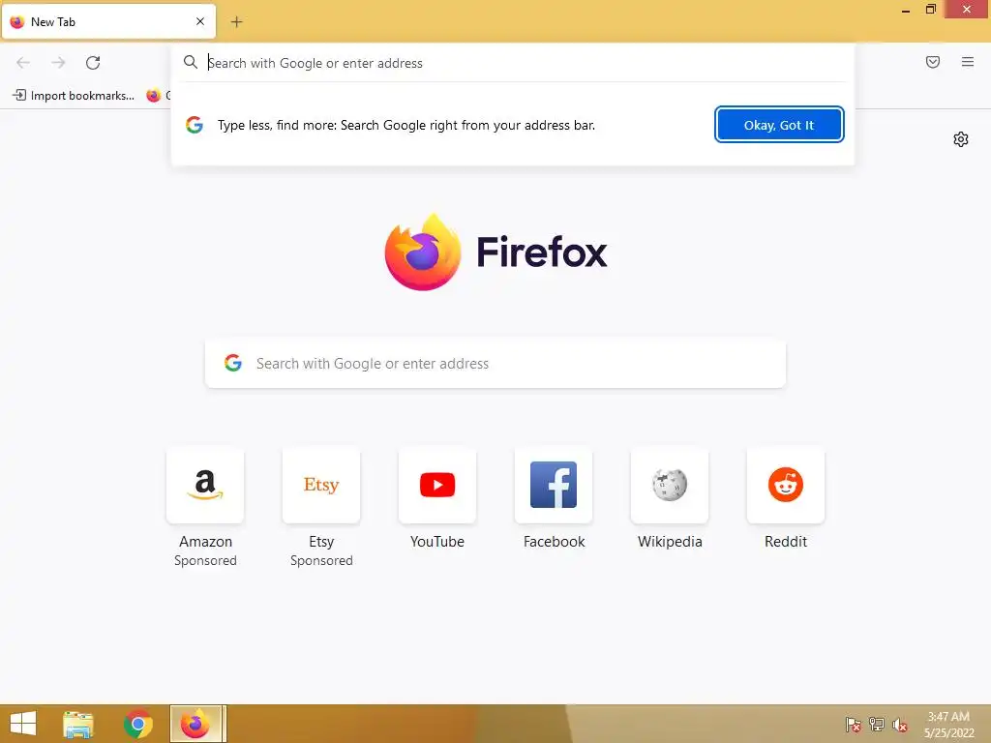Click the Forward navigation arrow
Viewport: 991px width, 743px height.
pos(58,63)
